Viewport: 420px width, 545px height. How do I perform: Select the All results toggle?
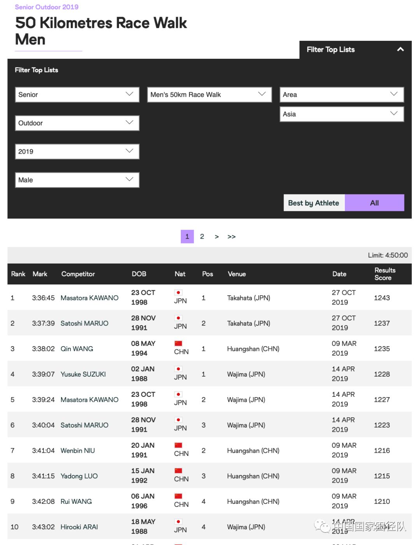point(374,203)
